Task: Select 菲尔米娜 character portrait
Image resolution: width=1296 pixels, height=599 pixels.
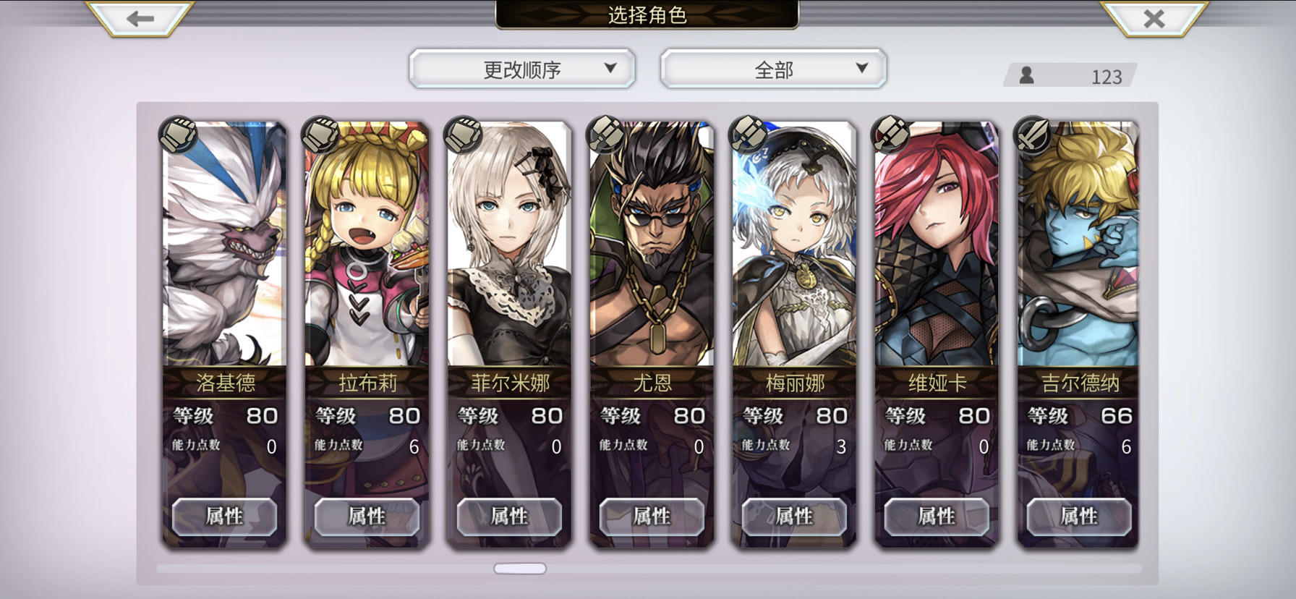Action: [x=509, y=245]
